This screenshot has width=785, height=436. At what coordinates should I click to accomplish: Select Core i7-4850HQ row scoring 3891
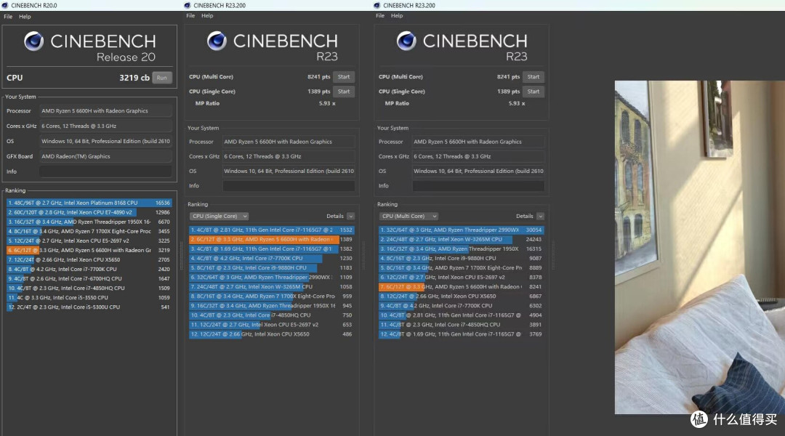coord(462,324)
